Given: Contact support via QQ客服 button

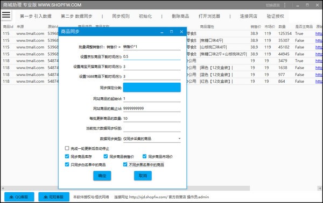Looking at the screenshot, I should 19,197.
